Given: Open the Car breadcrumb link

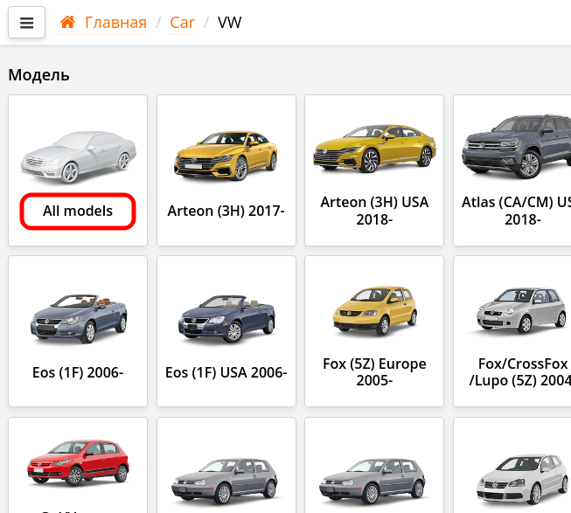Looking at the screenshot, I should 182,23.
